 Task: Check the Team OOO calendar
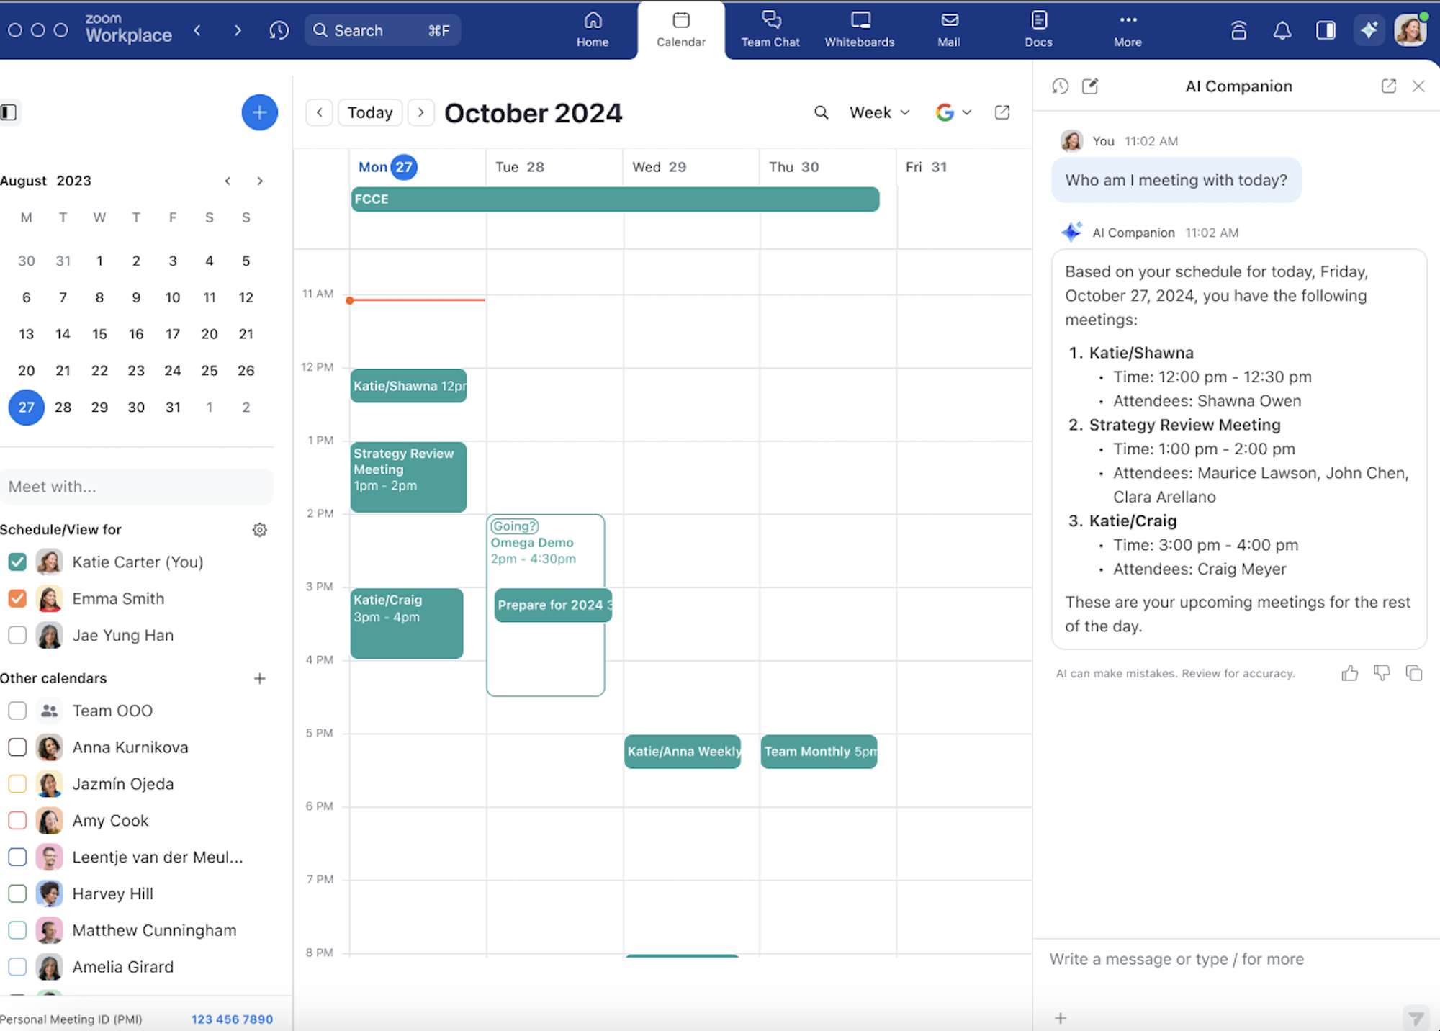point(17,711)
